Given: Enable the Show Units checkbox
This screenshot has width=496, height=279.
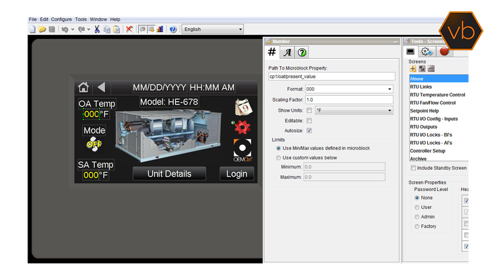Looking at the screenshot, I should pyautogui.click(x=309, y=110).
